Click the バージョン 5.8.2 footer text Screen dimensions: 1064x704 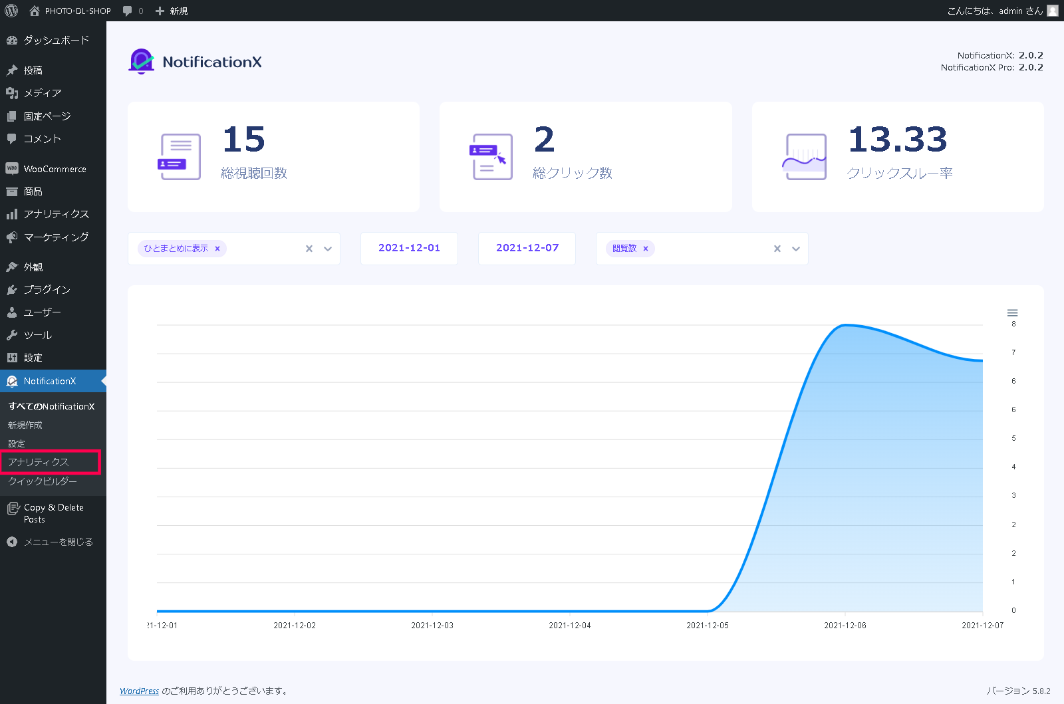click(x=1018, y=691)
